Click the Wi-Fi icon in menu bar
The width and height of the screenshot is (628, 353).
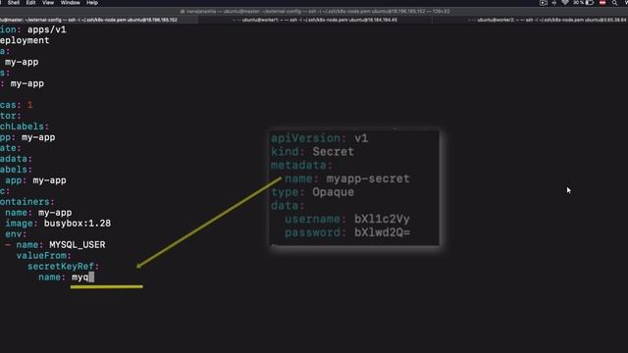click(x=565, y=3)
